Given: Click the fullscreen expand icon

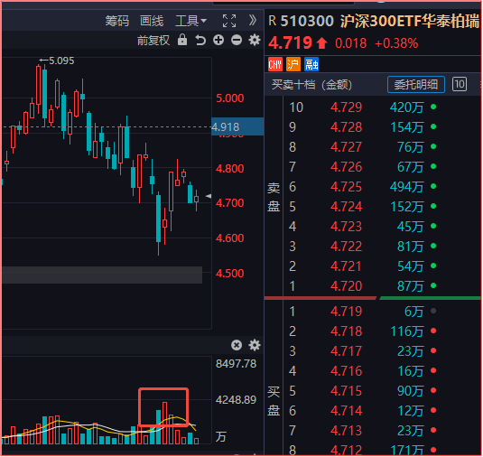Looking at the screenshot, I should tap(229, 21).
